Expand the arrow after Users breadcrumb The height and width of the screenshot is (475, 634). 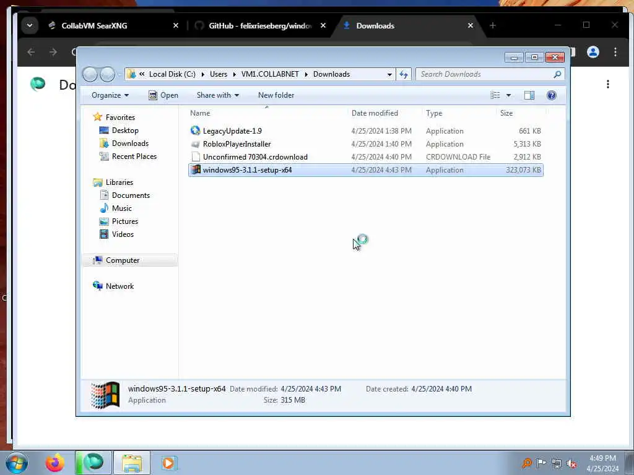tap(234, 74)
